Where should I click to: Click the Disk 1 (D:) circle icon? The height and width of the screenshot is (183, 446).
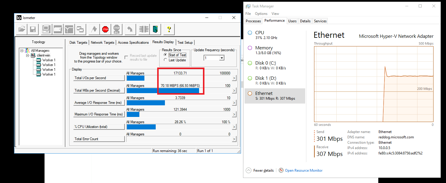250,78
